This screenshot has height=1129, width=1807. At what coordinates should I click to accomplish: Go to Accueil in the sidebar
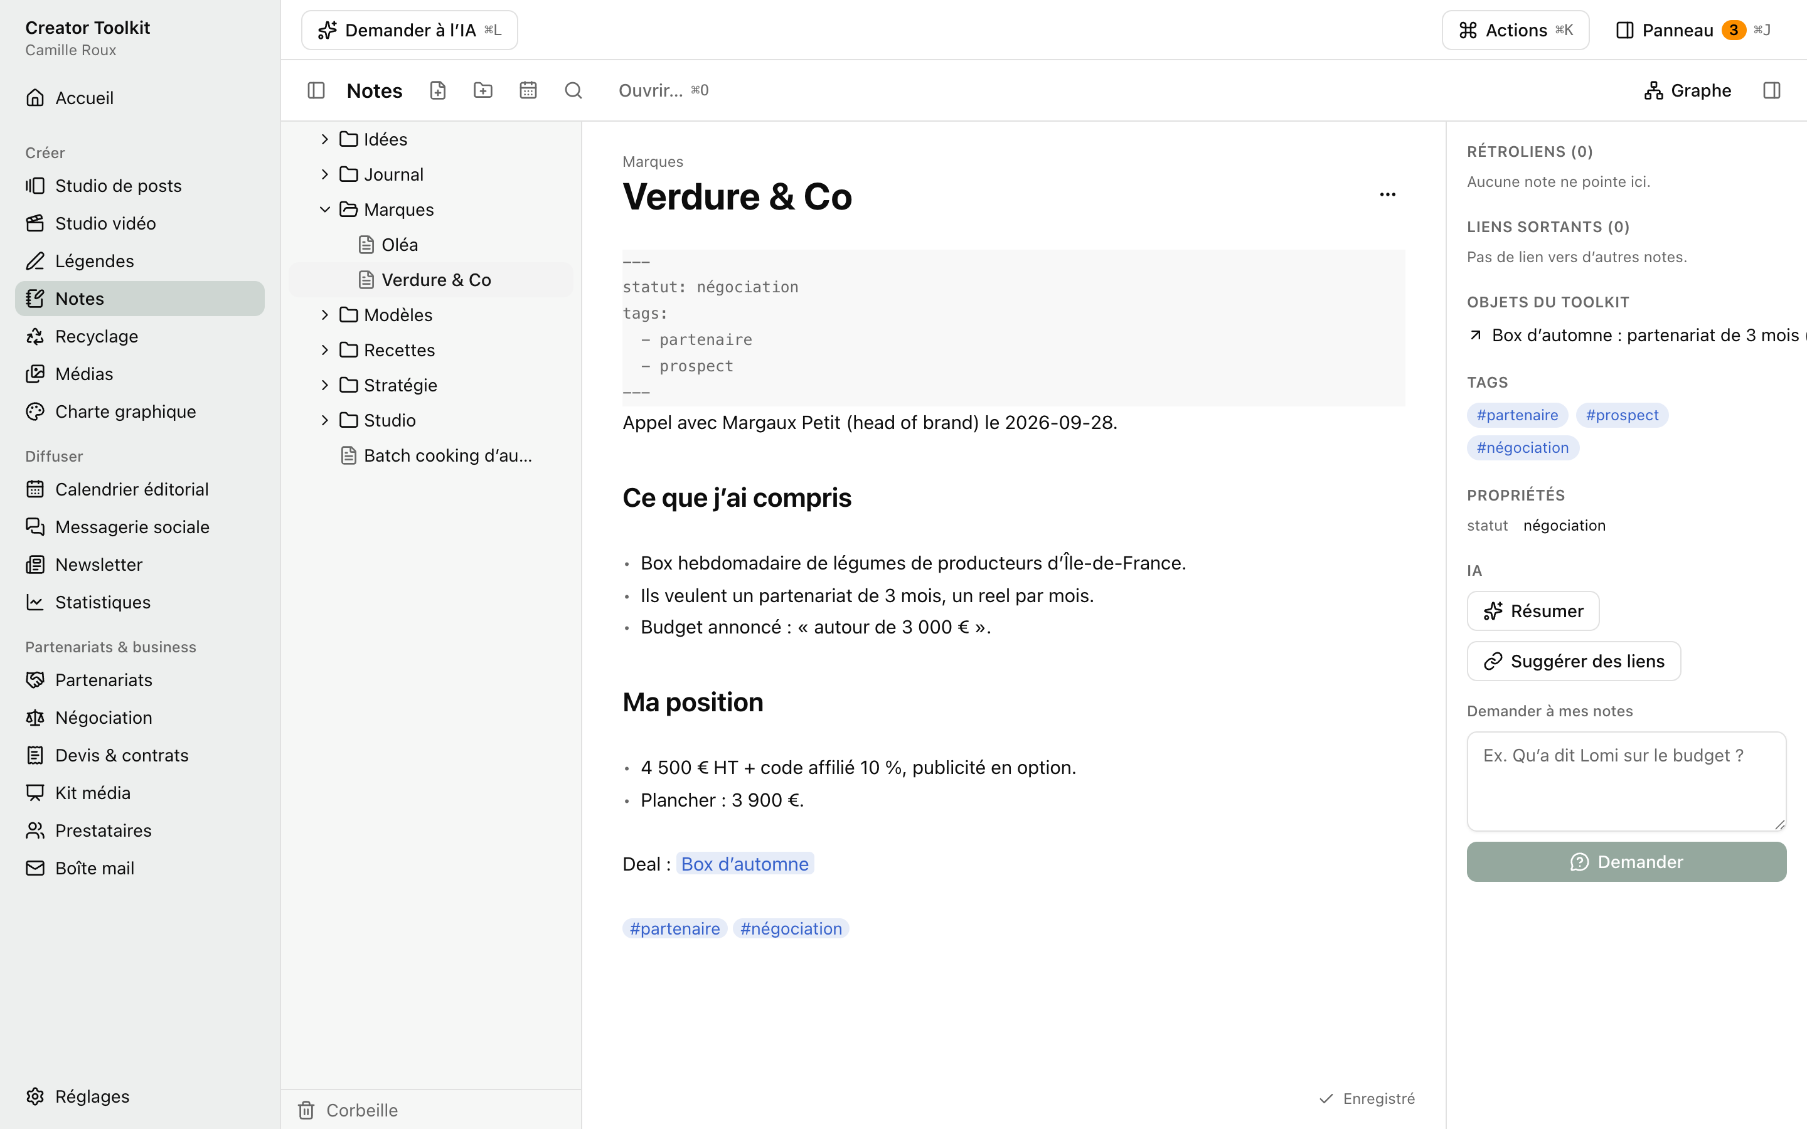click(140, 98)
